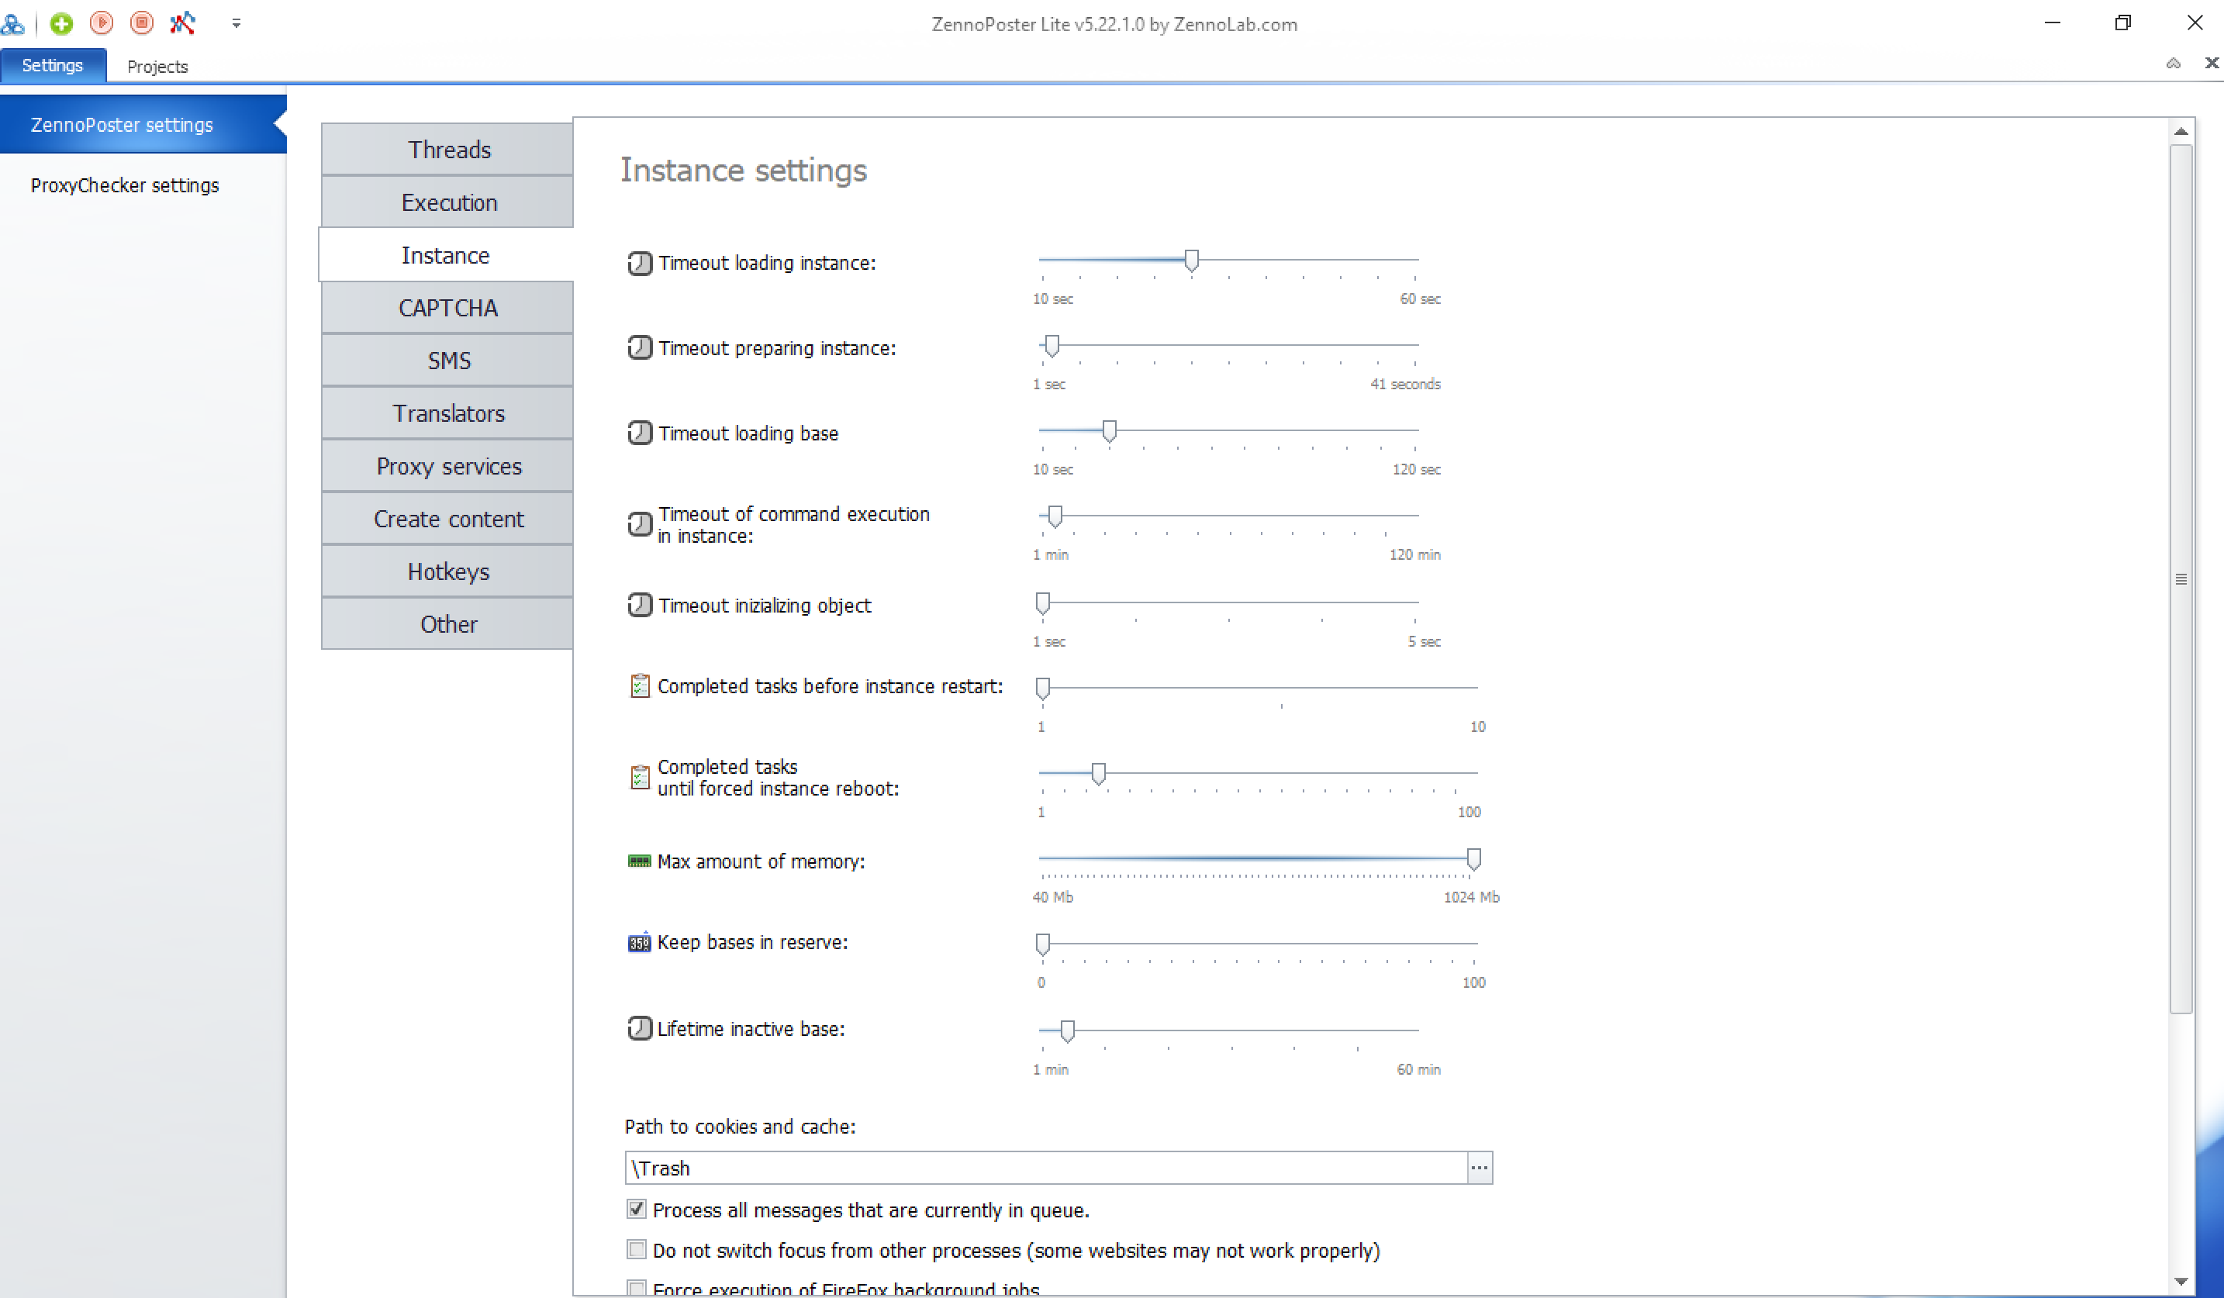
Task: Click the red play icon in toolbar
Action: [102, 23]
